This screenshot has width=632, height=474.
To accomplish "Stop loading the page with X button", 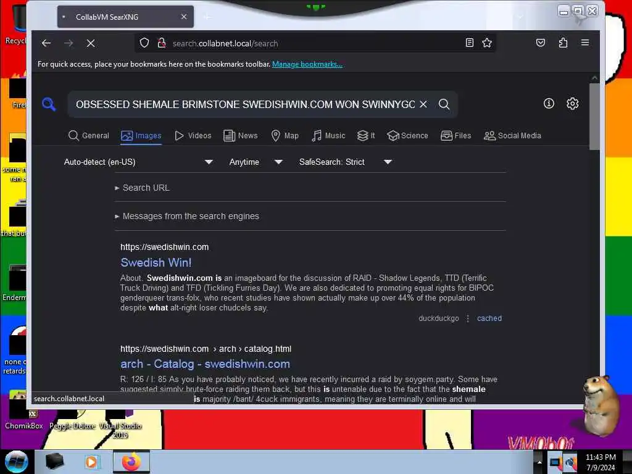I will 91,43.
